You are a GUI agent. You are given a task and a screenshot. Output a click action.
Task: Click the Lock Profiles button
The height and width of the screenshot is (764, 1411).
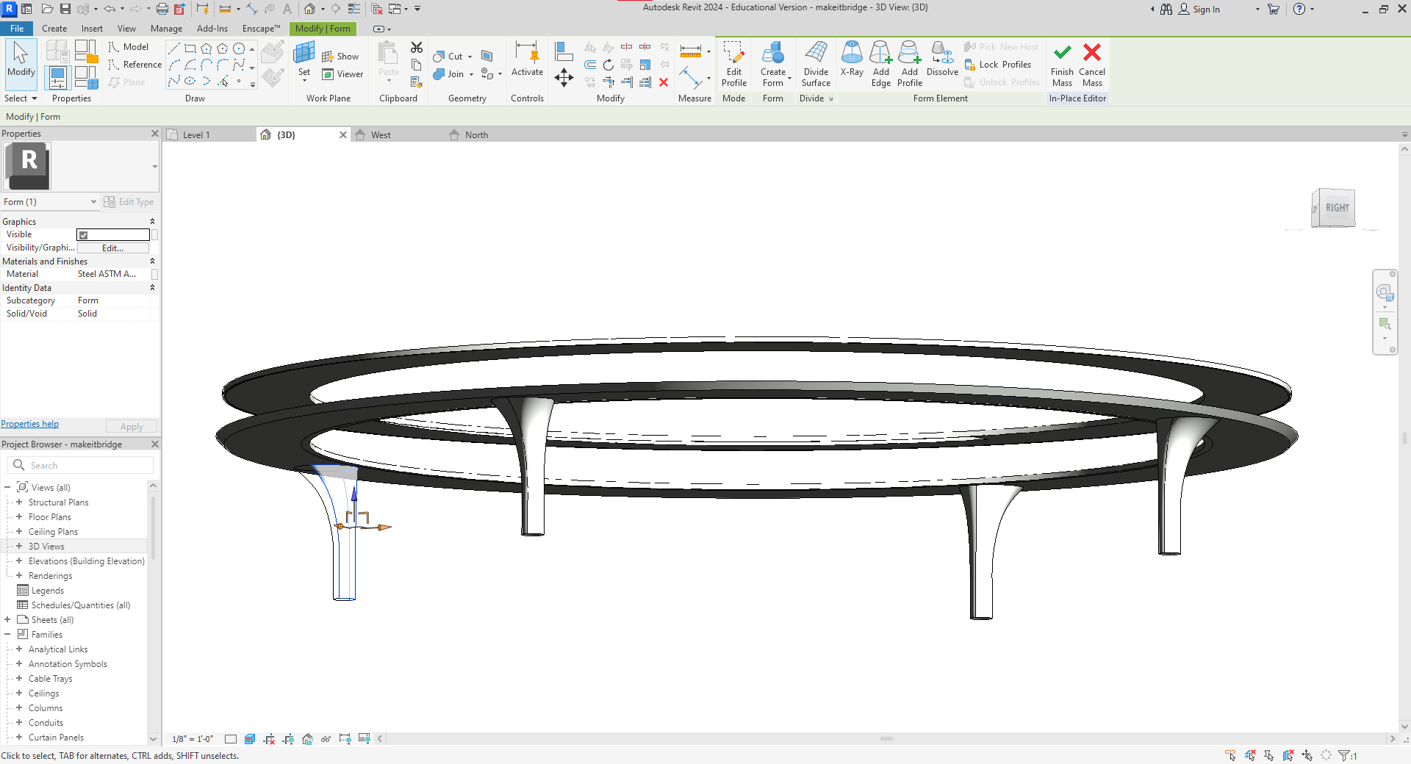pos(998,65)
